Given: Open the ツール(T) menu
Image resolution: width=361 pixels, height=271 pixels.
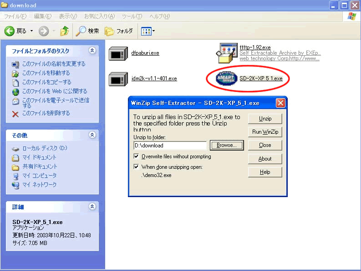Looking at the screenshot, I should point(132,16).
